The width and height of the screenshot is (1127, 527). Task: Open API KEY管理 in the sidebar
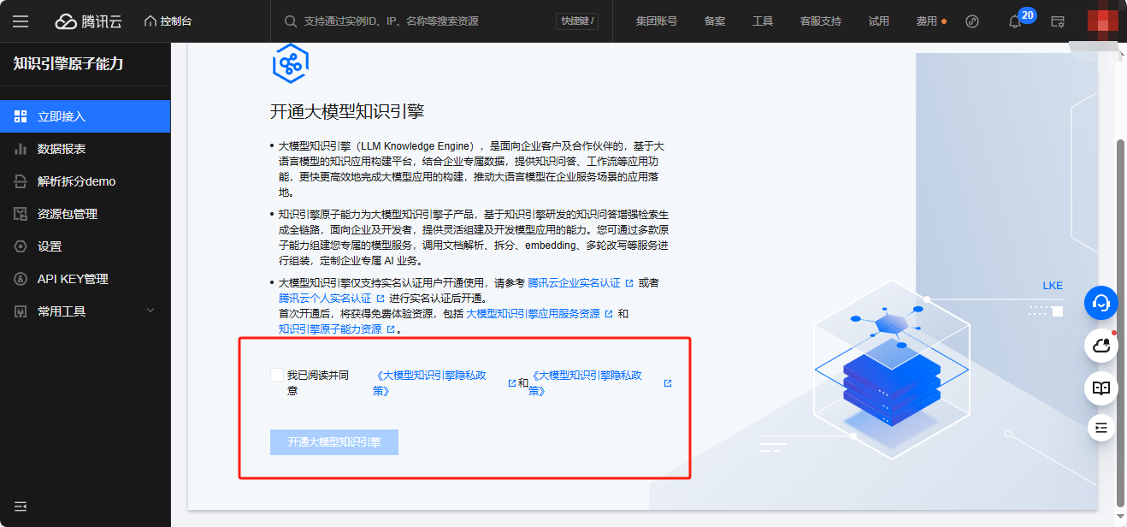pyautogui.click(x=19, y=279)
